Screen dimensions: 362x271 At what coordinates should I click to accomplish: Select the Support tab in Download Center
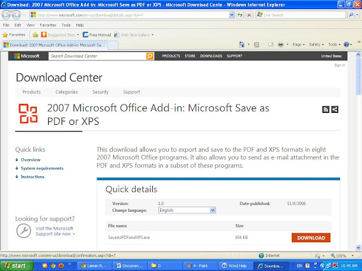132,92
